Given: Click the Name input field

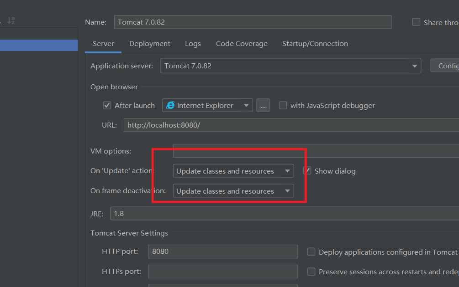Looking at the screenshot, I should (253, 22).
